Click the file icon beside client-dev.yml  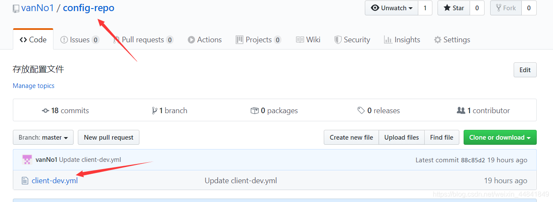coord(25,181)
